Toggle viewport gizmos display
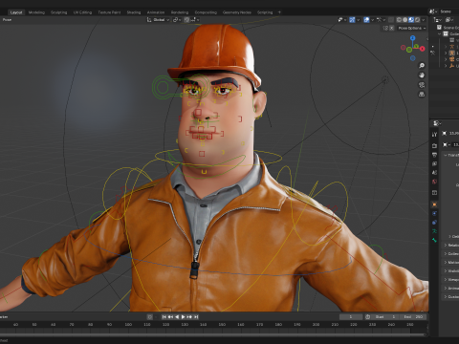This screenshot has height=344, width=459. 352,20
